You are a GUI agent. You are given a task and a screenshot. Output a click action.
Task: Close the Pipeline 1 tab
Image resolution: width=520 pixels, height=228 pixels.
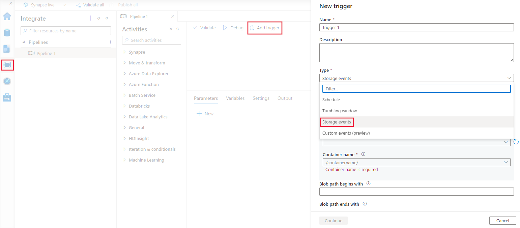173,16
